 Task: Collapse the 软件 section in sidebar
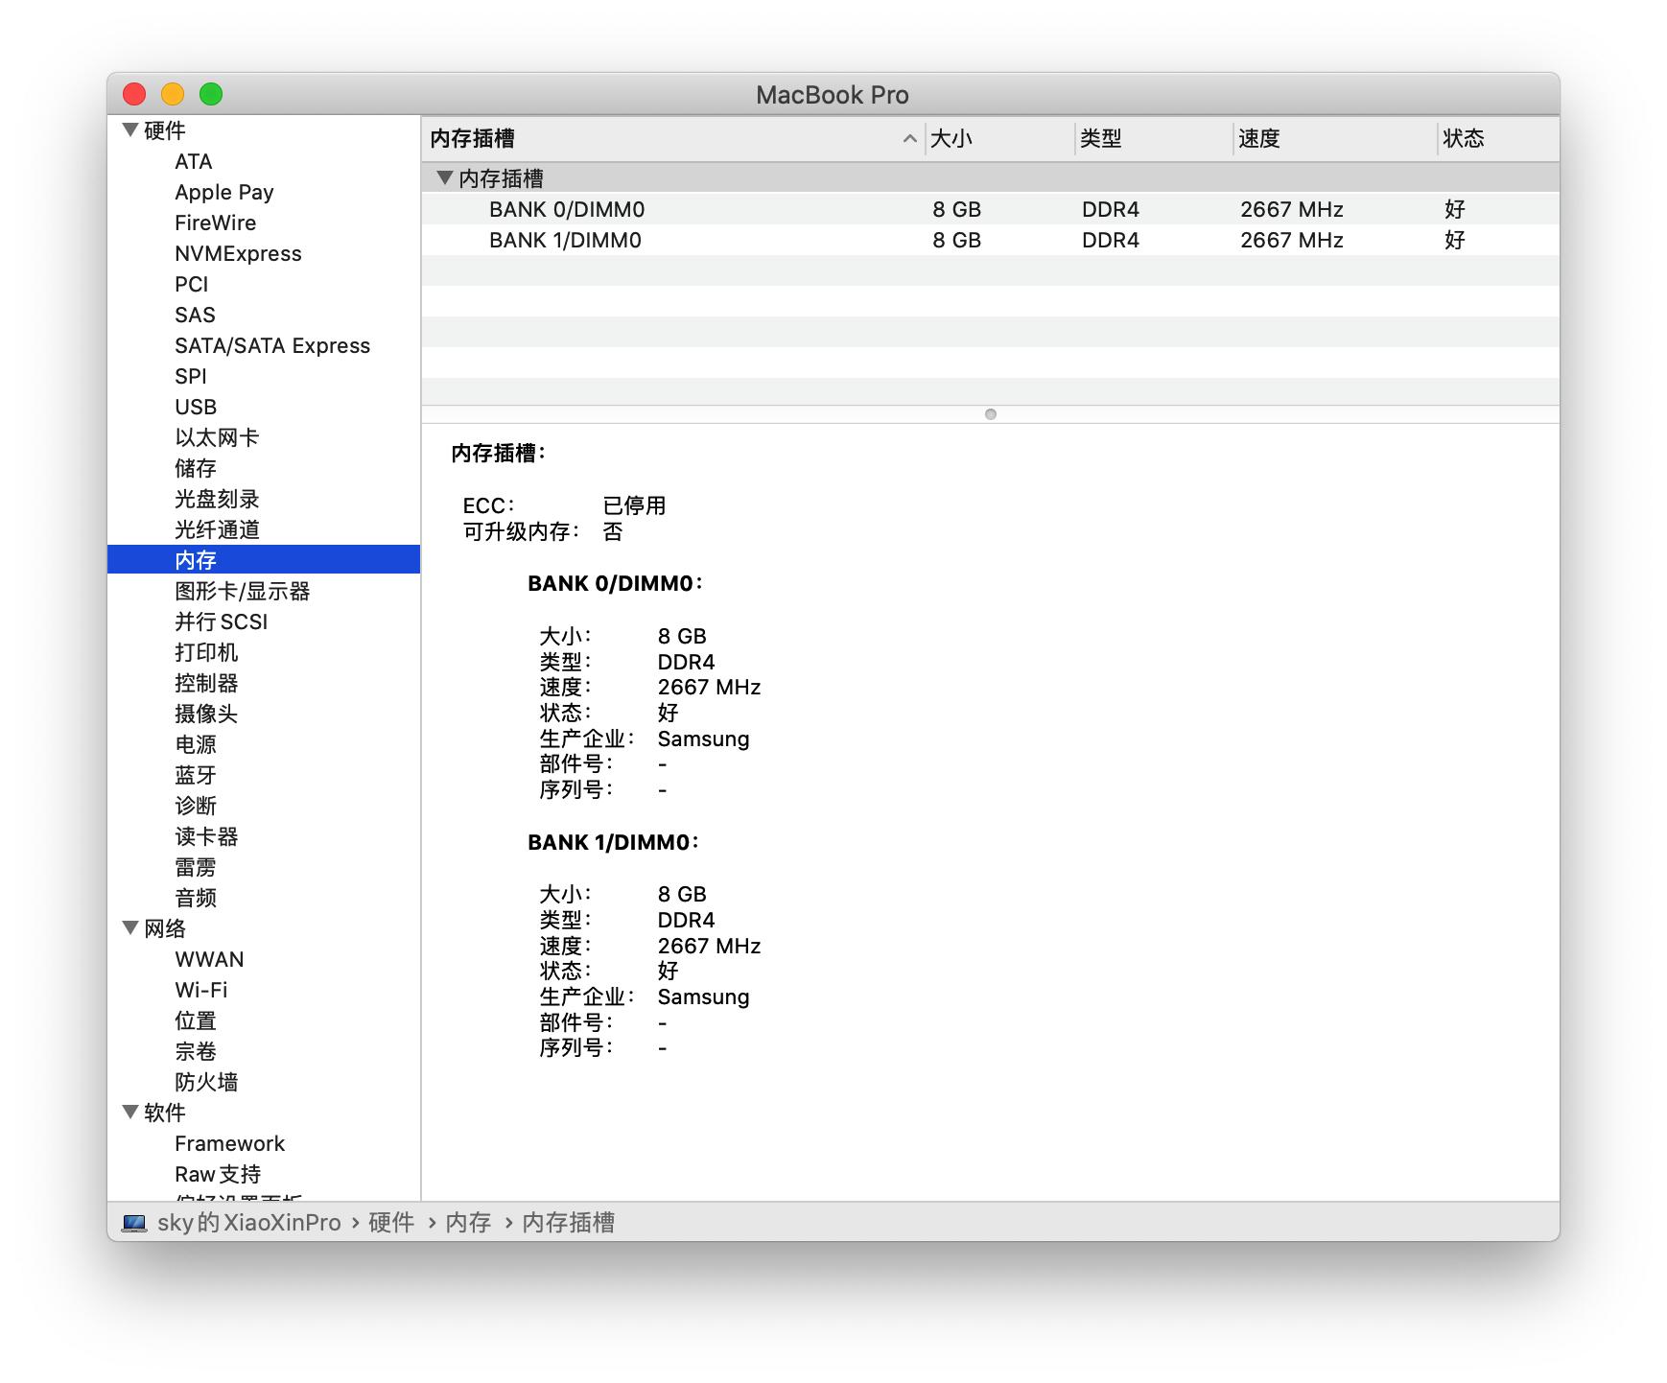(129, 1113)
